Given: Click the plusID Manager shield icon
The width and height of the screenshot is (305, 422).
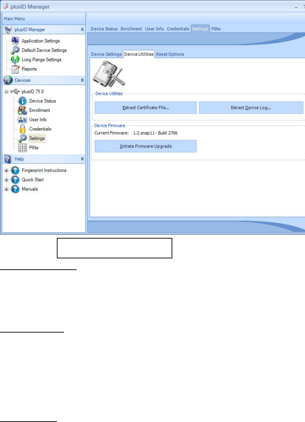Looking at the screenshot, I should pyautogui.click(x=8, y=29).
